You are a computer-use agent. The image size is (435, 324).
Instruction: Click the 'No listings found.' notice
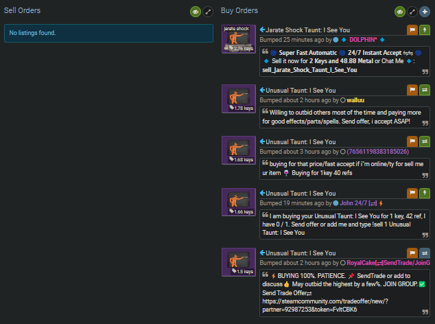click(108, 33)
